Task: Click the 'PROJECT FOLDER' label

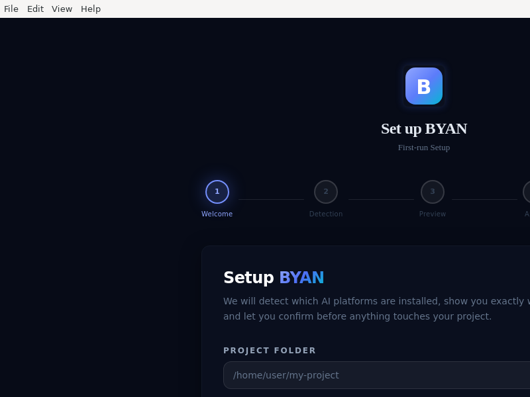Action: point(270,351)
